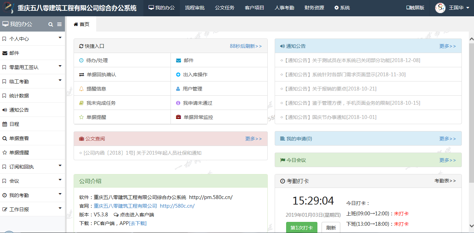Click the 更多>> link in 通知公告

click(x=447, y=46)
